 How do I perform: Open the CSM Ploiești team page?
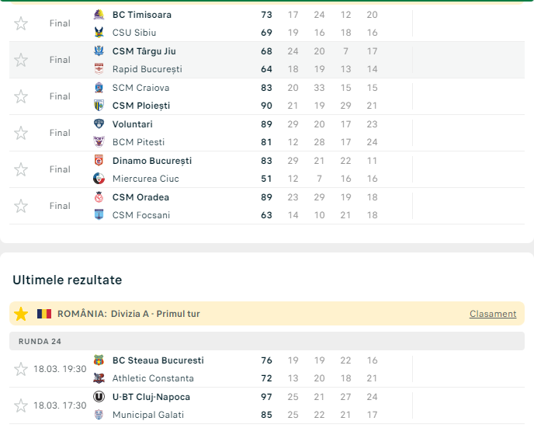coord(141,106)
